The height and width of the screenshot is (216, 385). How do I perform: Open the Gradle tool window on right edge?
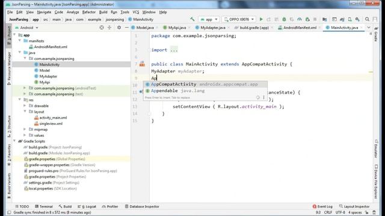376,35
